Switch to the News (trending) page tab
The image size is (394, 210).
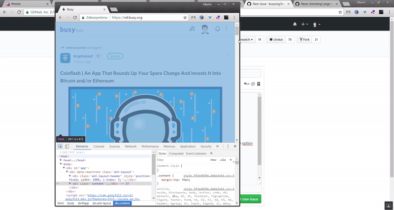tap(316, 4)
